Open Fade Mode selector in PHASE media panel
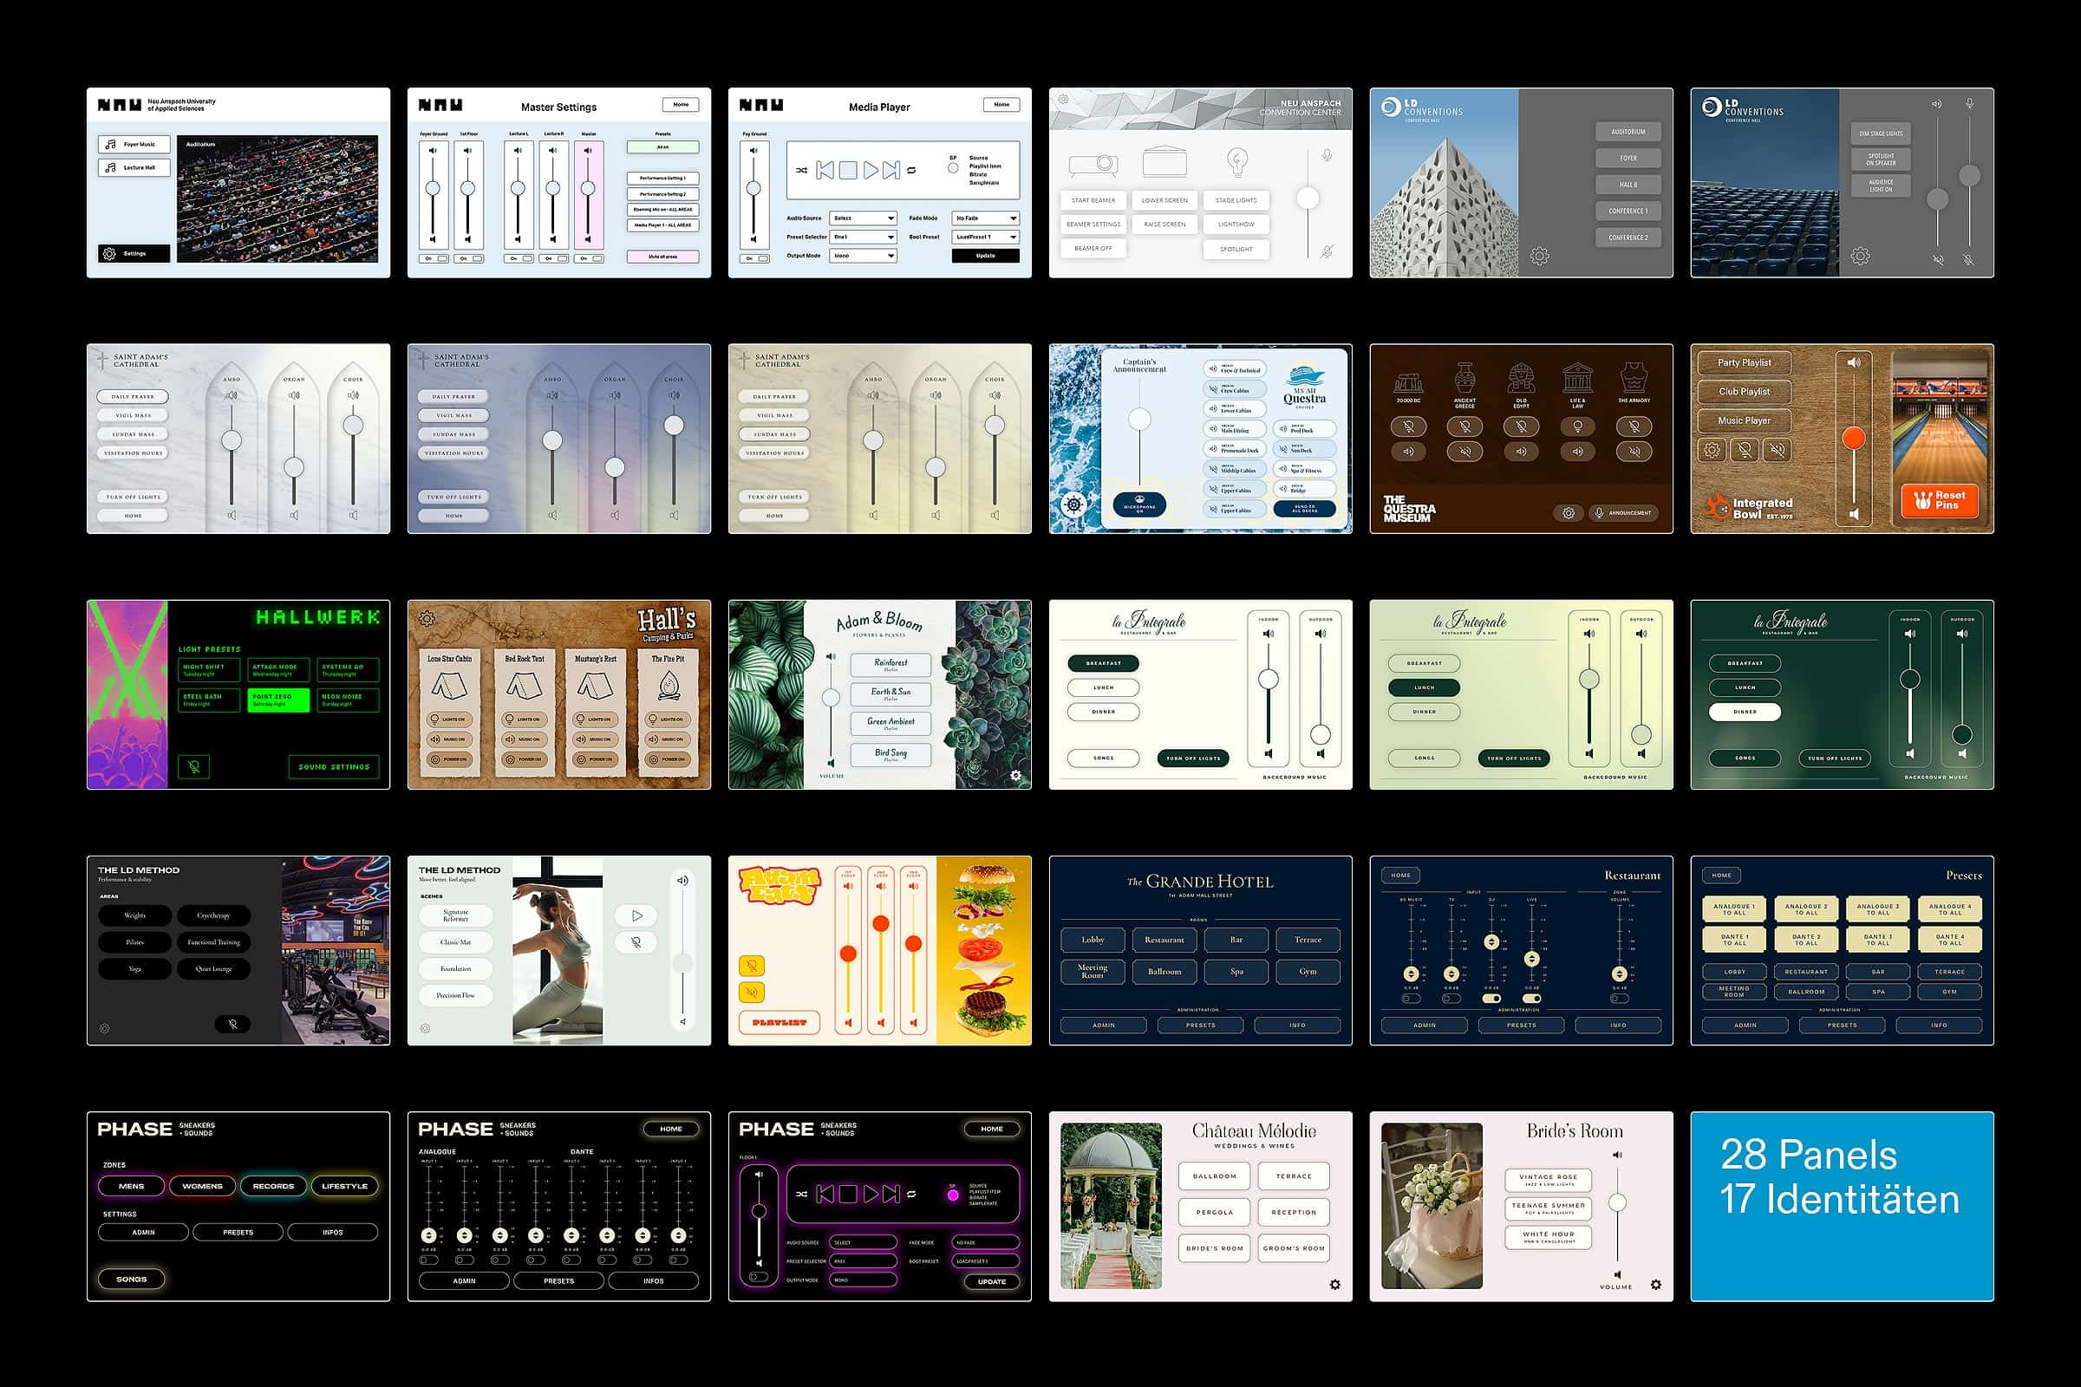 tap(987, 1242)
